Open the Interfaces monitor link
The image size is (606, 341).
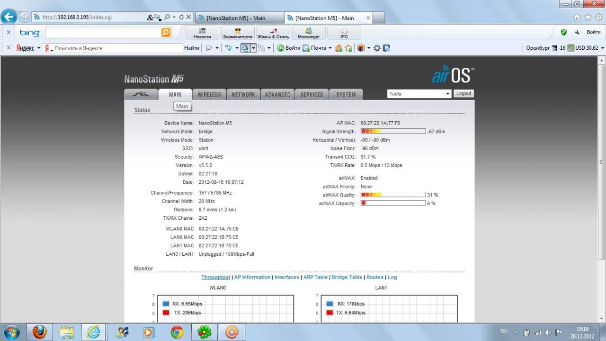[287, 277]
